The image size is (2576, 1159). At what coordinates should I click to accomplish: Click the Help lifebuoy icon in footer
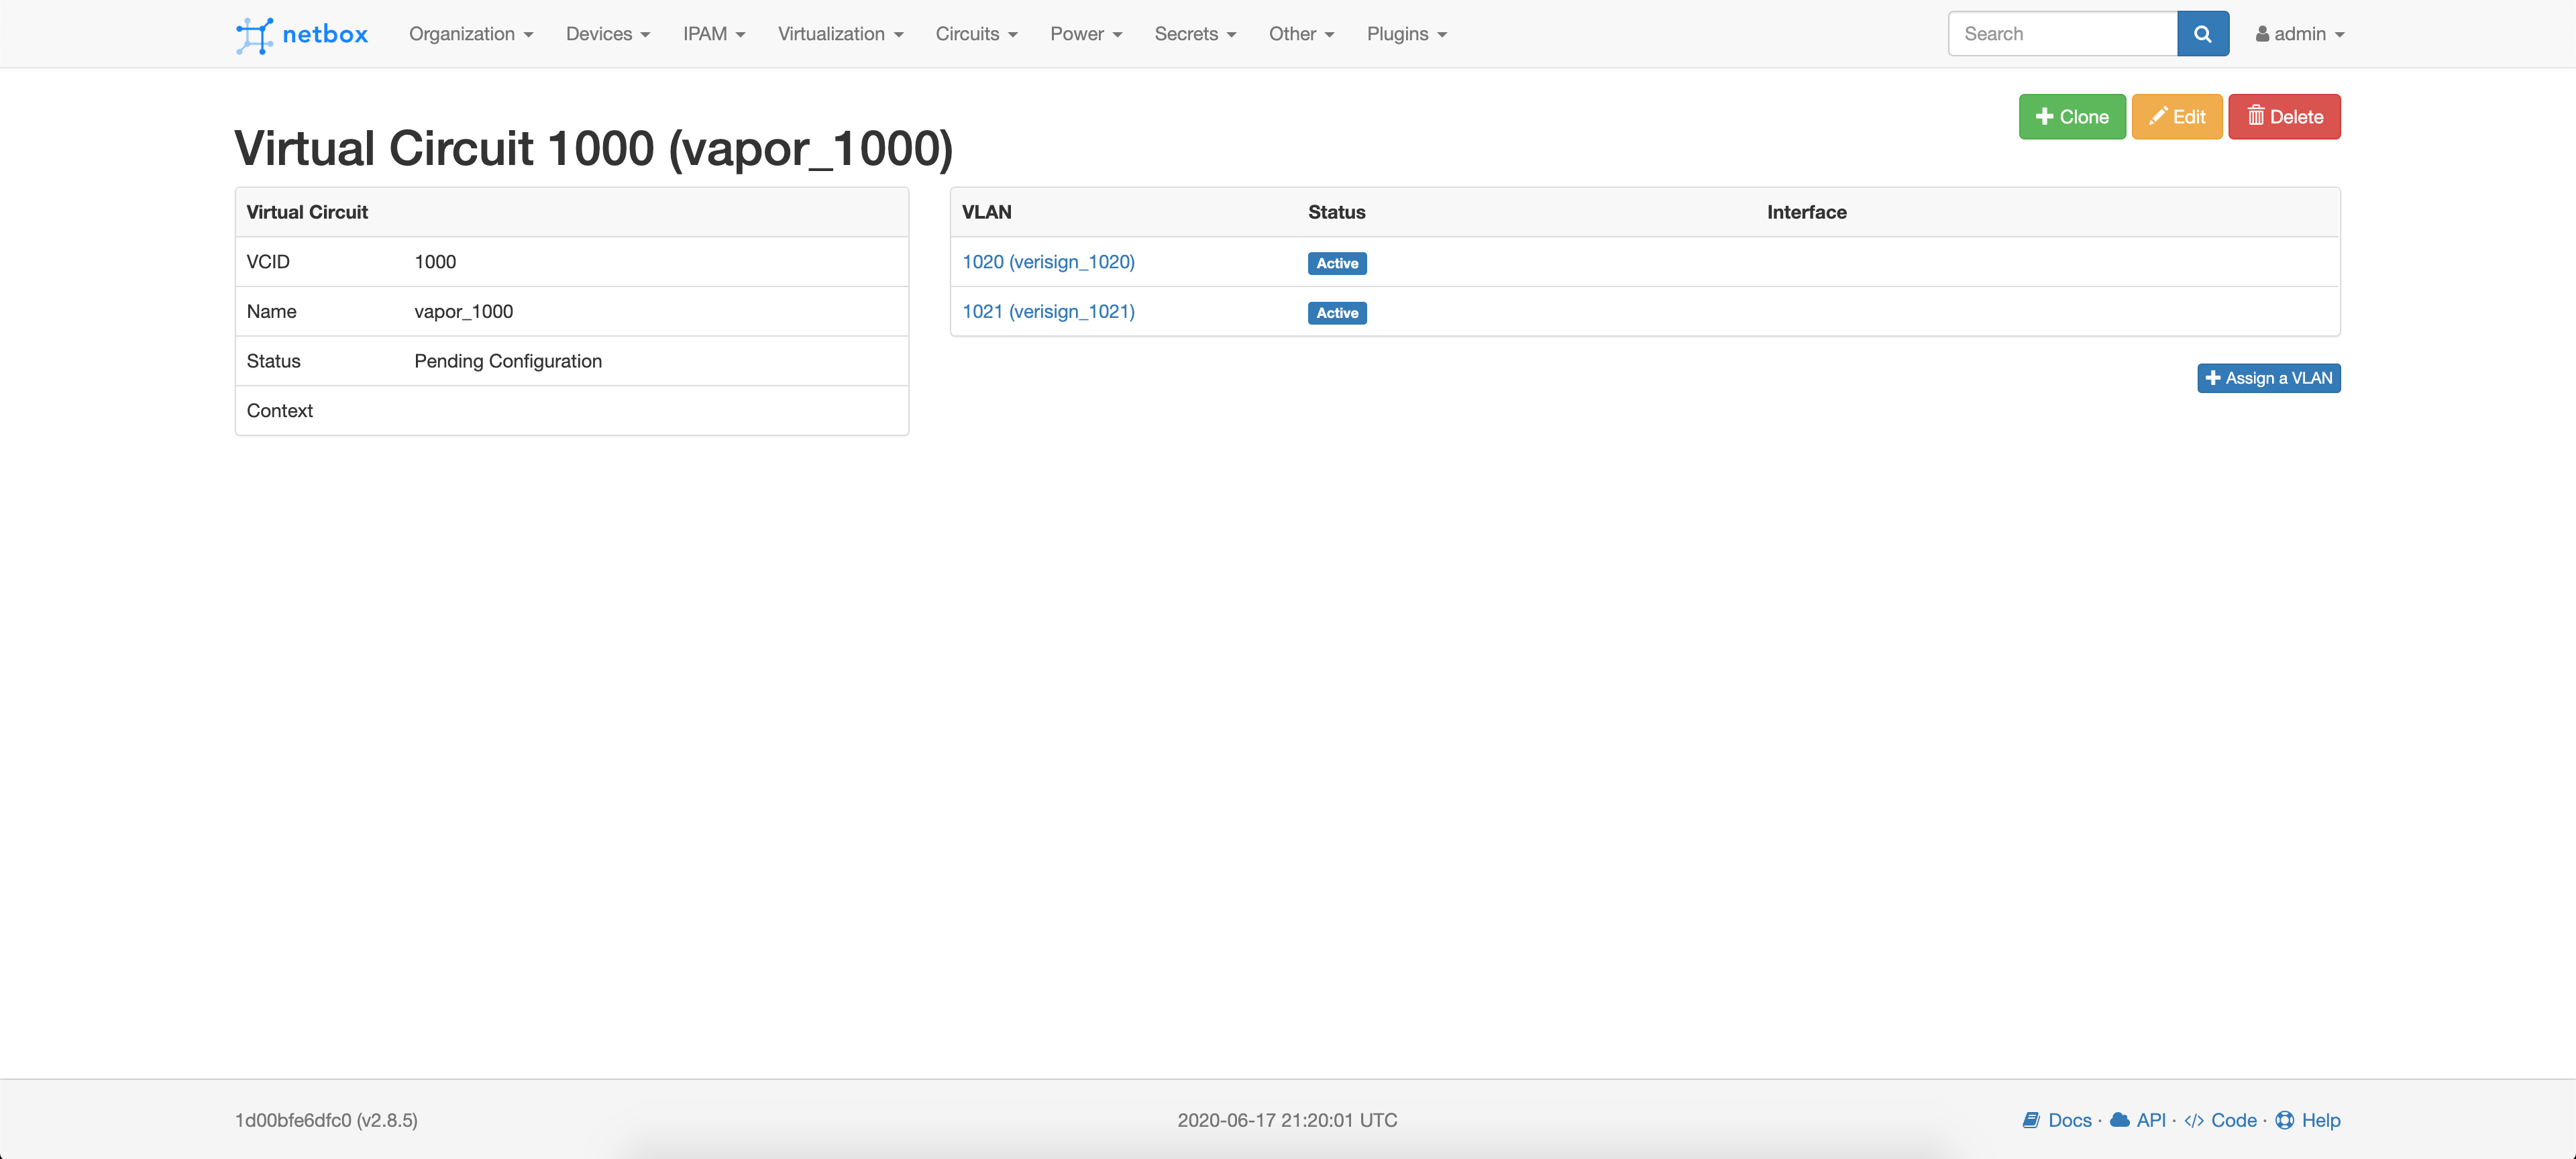click(2285, 1120)
